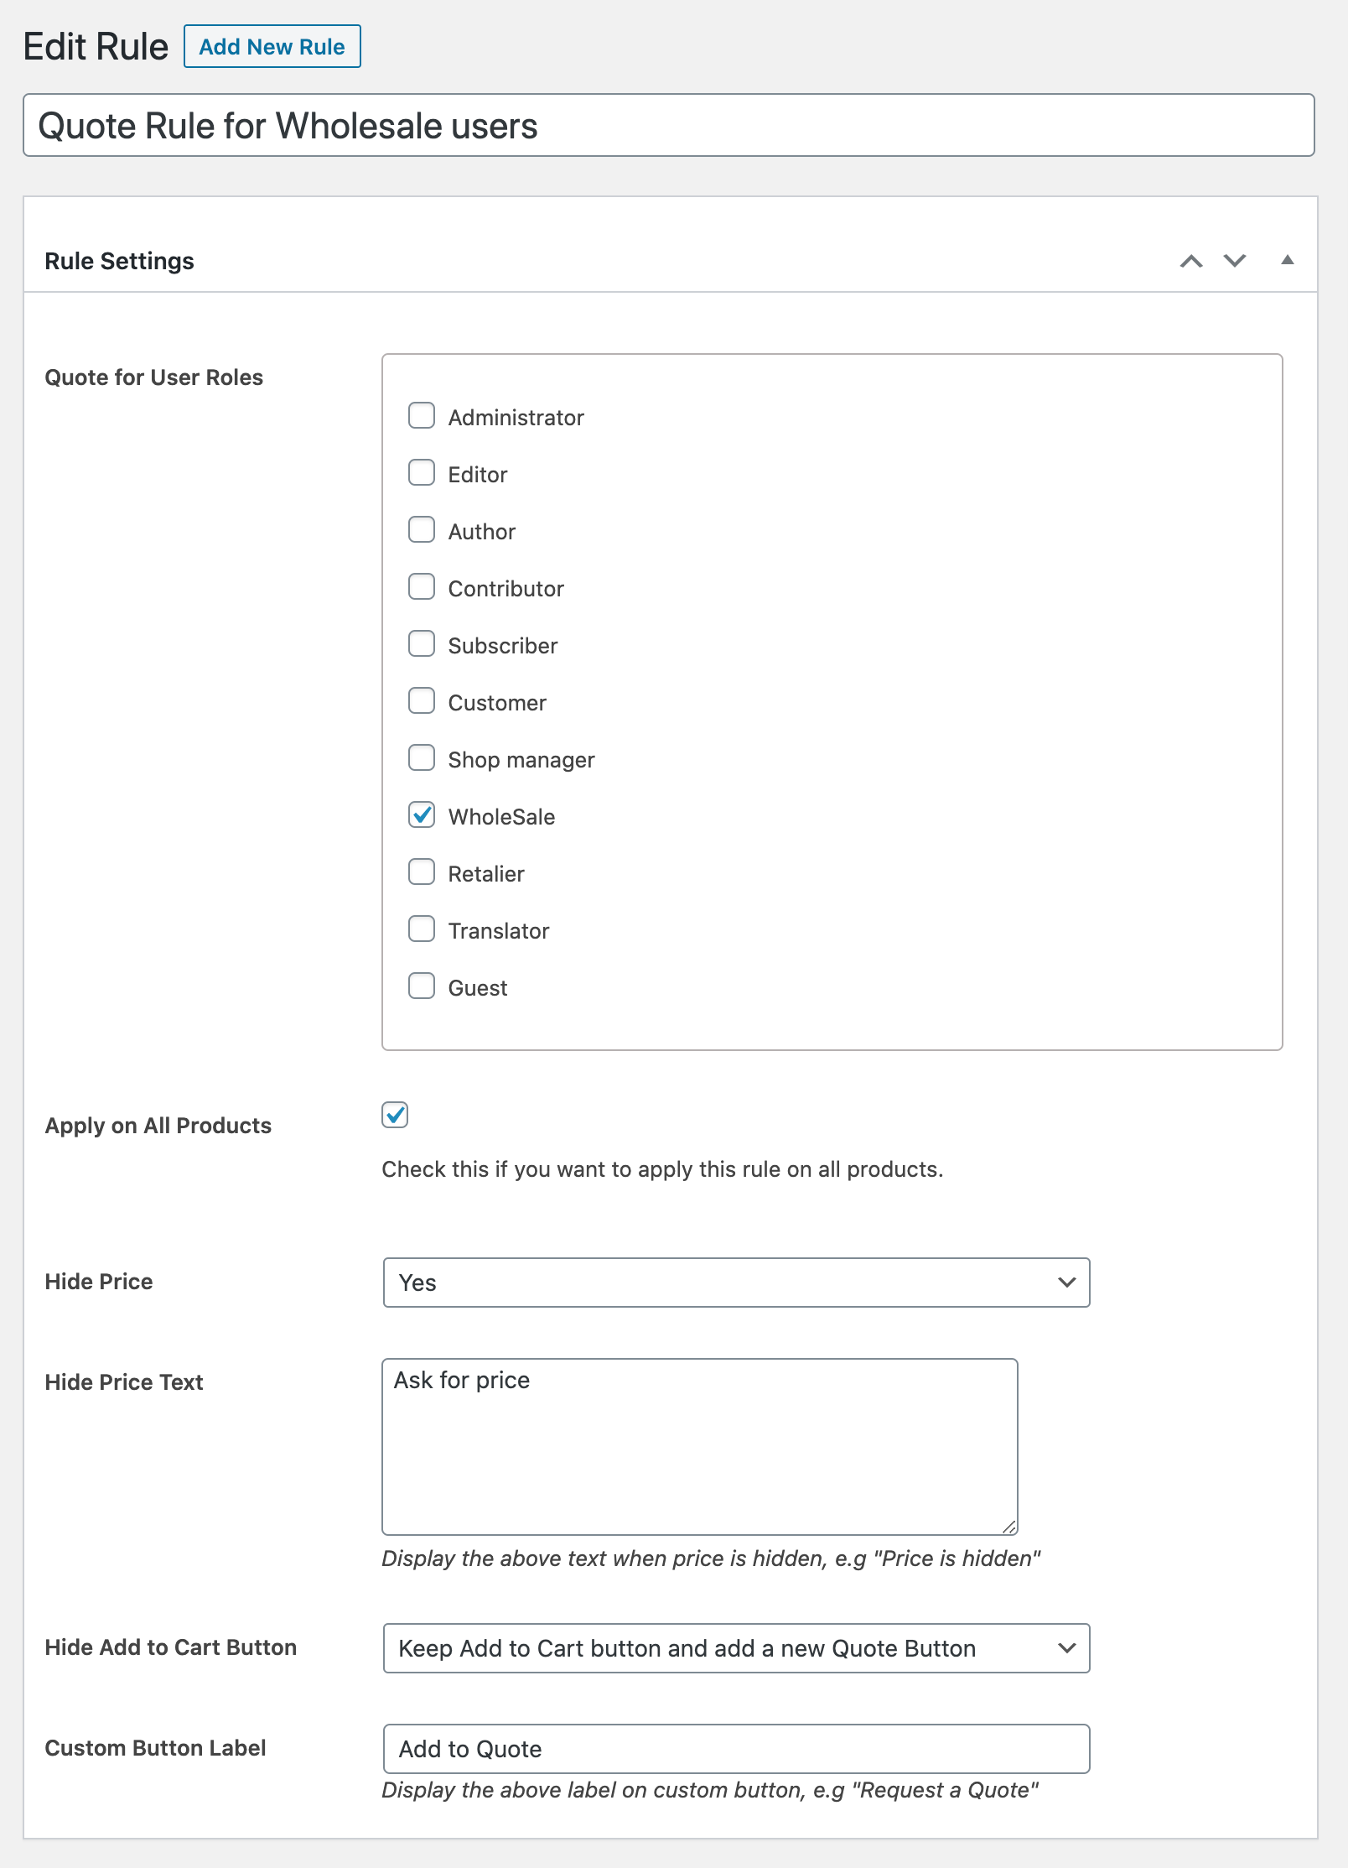Uncheck the WholeSale role checkbox
Viewport: 1348px width, 1868px height.
click(422, 815)
